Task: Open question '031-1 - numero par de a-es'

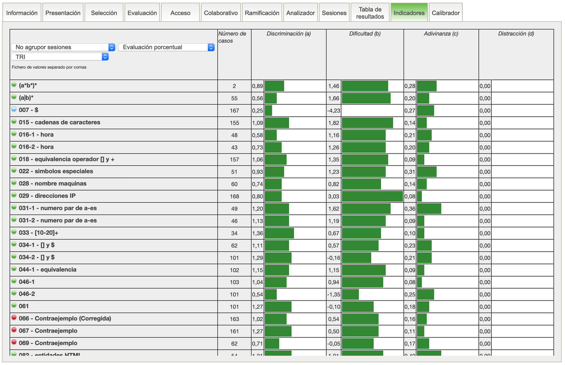Action: pos(58,208)
